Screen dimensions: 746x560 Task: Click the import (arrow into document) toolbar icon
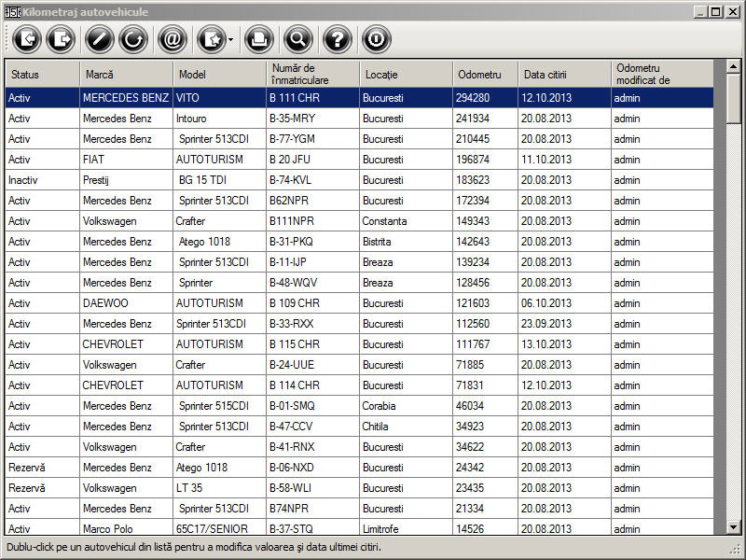(x=27, y=39)
